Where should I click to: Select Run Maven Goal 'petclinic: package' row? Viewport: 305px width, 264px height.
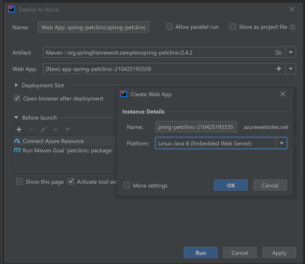coord(65,150)
